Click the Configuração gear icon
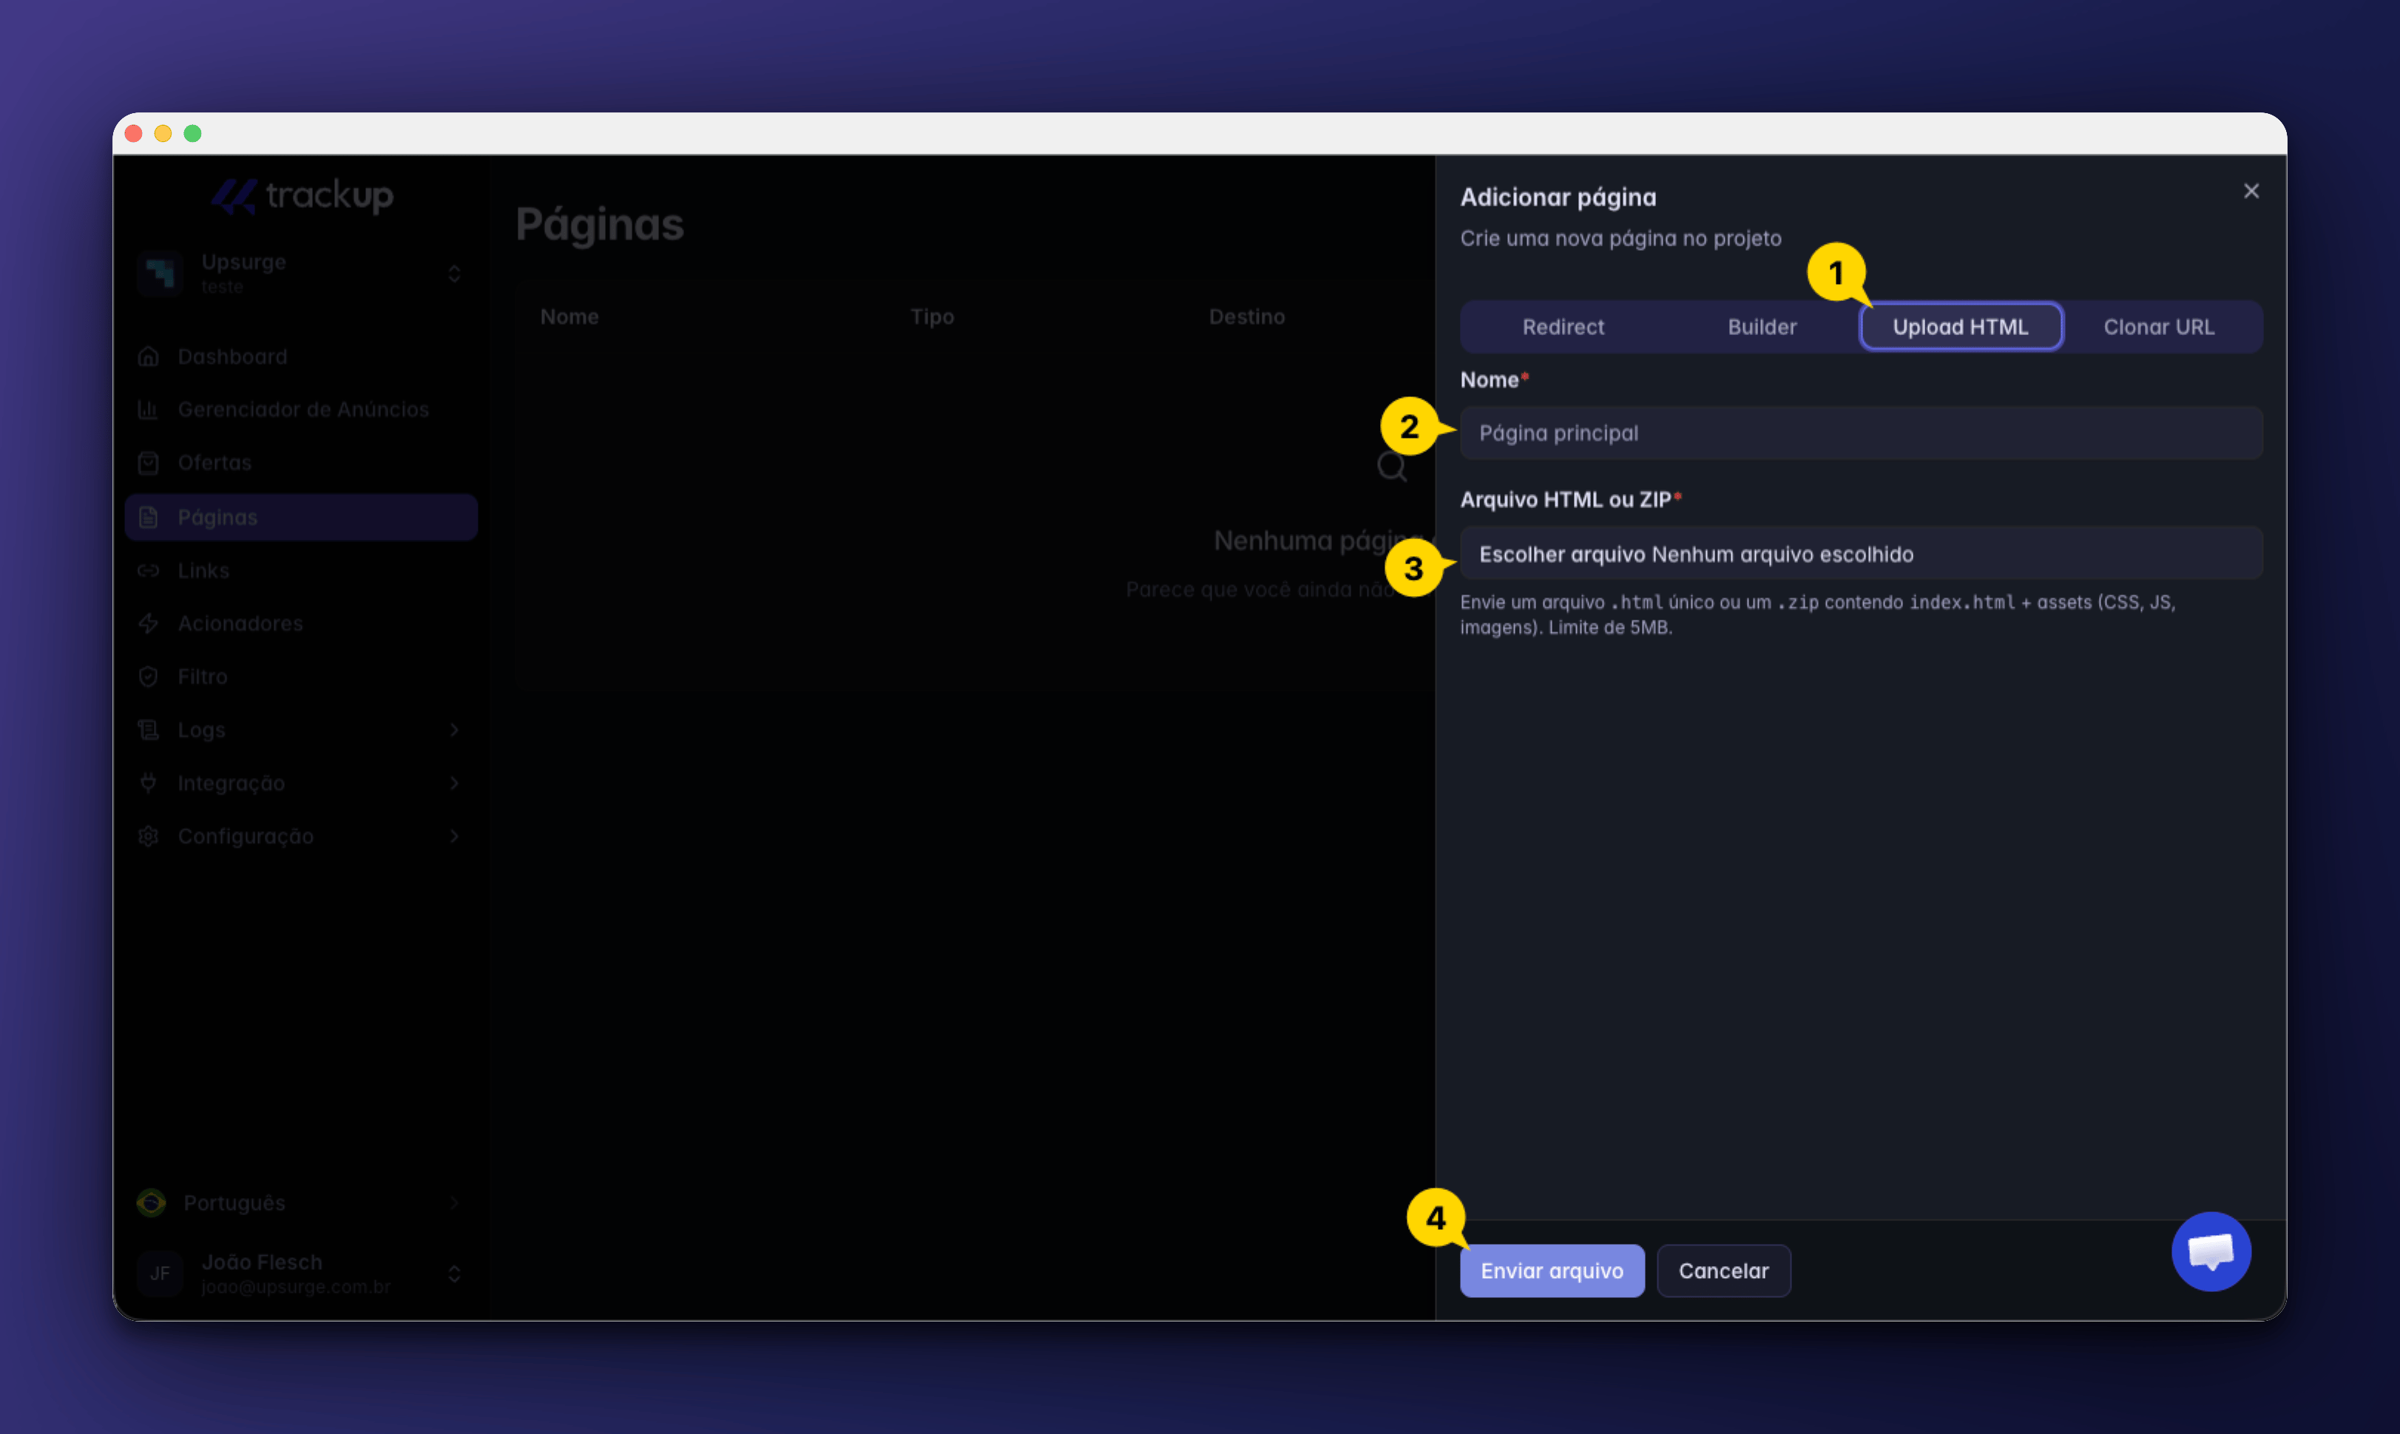Image resolution: width=2400 pixels, height=1434 pixels. pos(148,836)
